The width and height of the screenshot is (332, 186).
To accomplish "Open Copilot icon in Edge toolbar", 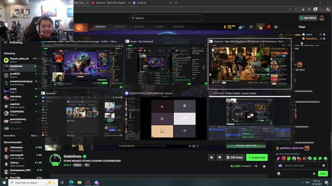I will (328, 9).
